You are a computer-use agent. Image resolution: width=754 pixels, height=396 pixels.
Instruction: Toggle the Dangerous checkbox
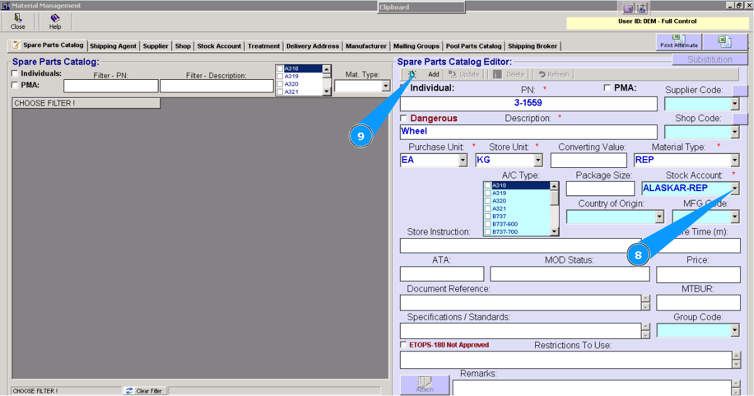(404, 118)
